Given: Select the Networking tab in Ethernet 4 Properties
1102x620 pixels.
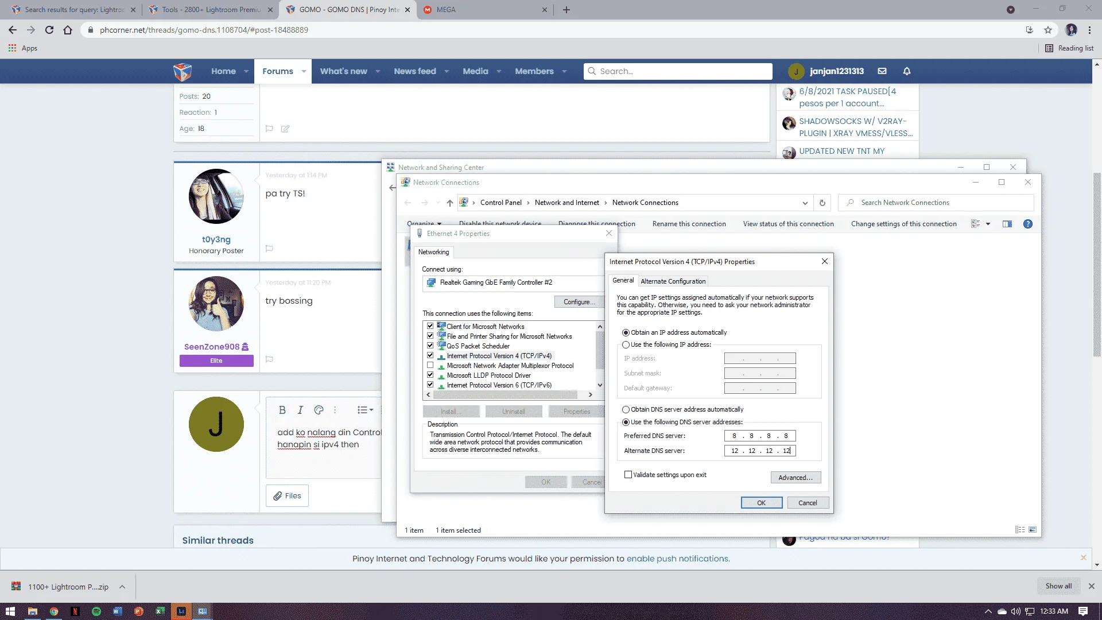Looking at the screenshot, I should click(x=433, y=252).
